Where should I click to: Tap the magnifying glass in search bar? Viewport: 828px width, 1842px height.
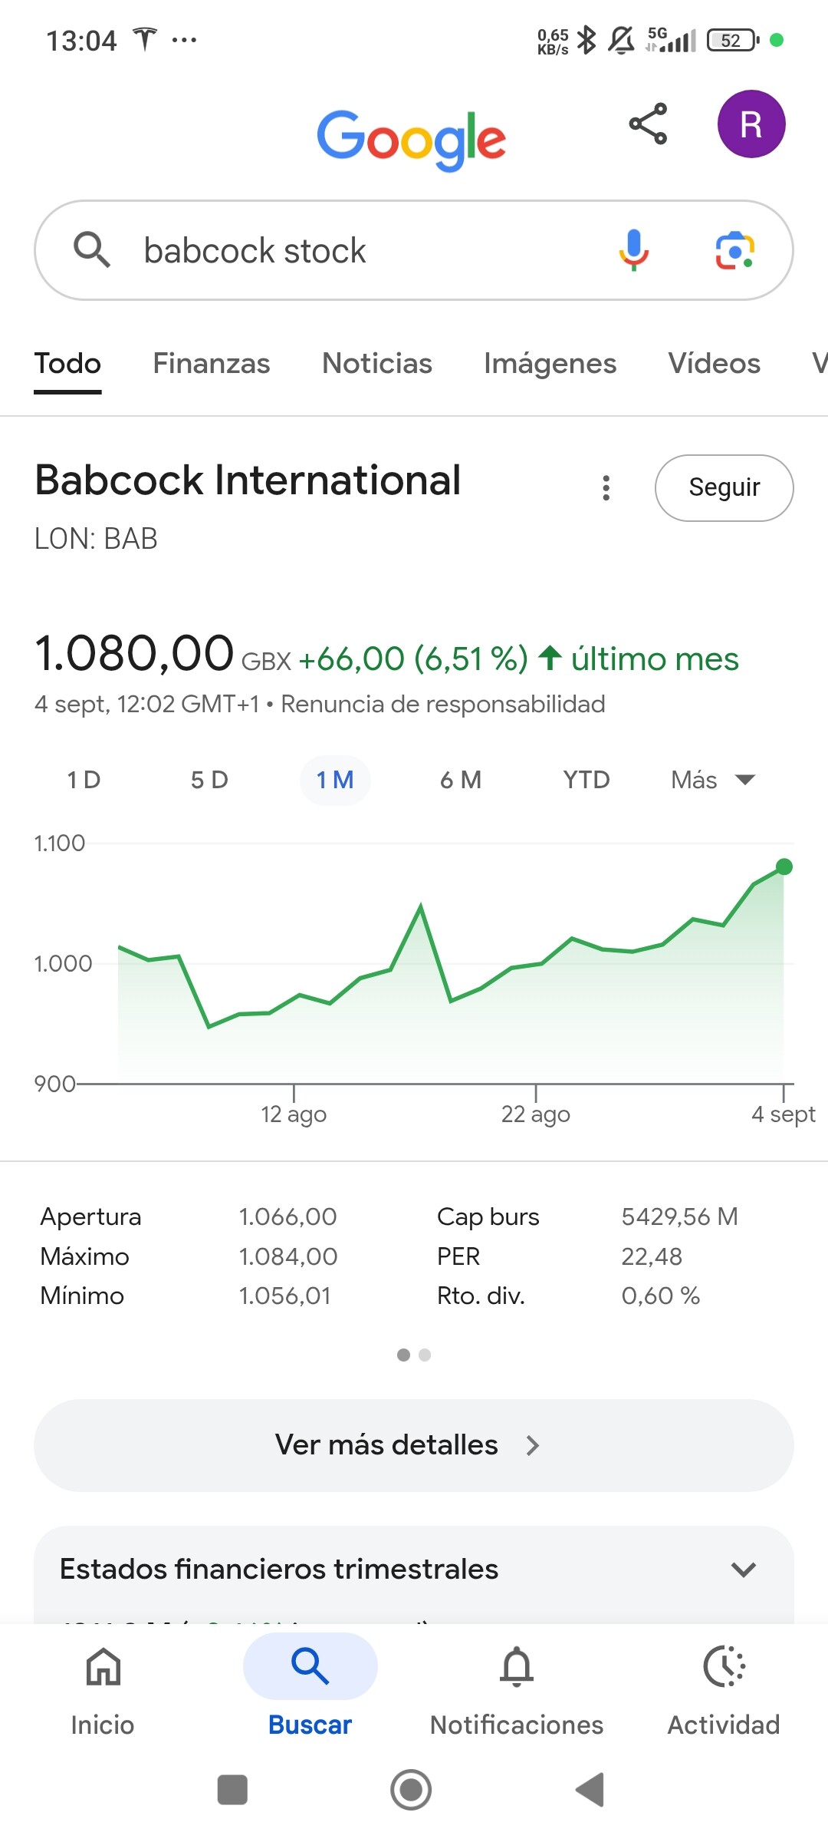[x=92, y=250]
